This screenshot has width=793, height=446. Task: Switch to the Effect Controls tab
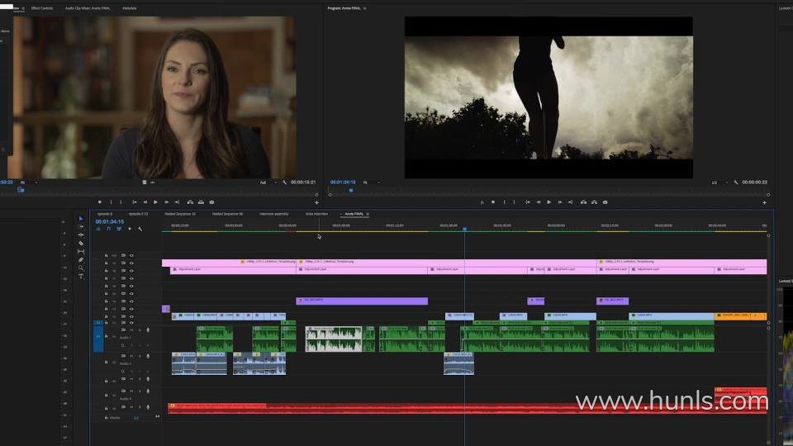tap(42, 8)
